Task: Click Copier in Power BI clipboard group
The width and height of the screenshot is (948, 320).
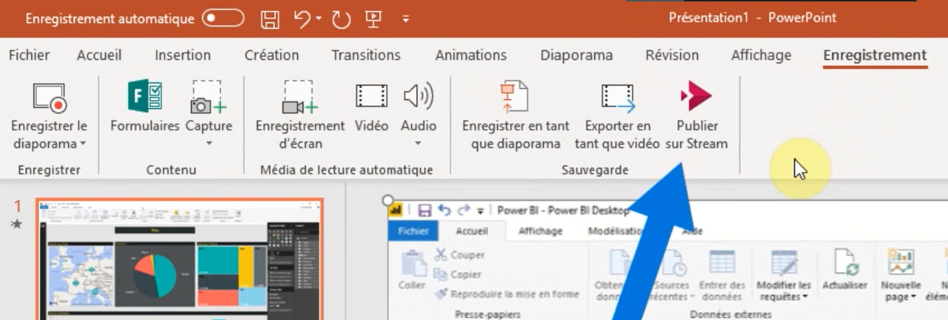Action: [x=458, y=274]
